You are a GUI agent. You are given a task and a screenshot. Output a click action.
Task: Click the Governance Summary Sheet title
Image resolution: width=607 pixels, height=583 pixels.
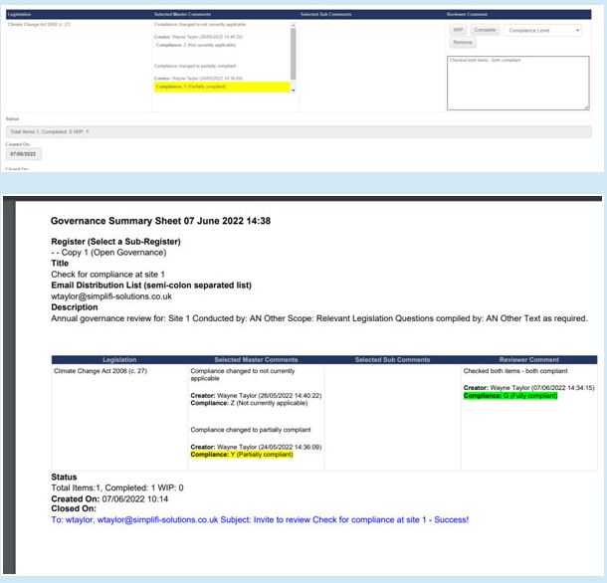(x=161, y=221)
